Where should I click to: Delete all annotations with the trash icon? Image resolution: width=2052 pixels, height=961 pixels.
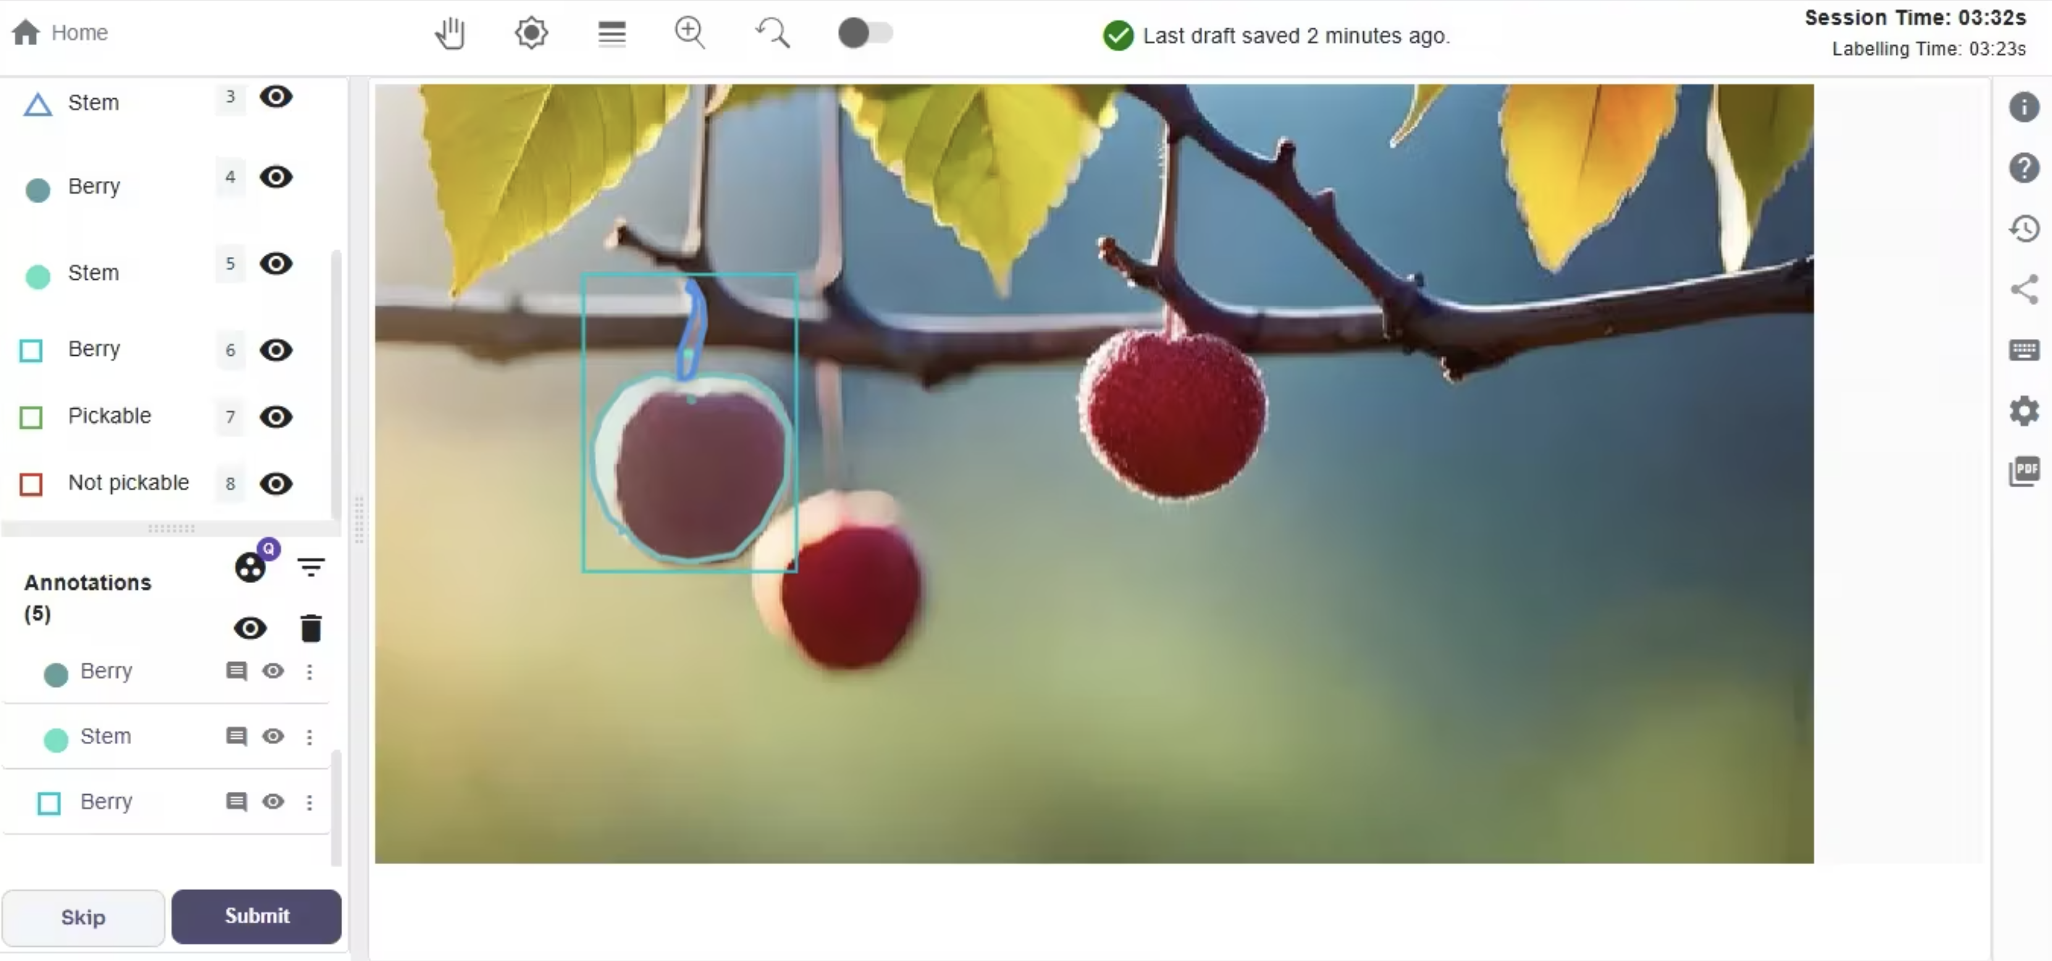[311, 628]
